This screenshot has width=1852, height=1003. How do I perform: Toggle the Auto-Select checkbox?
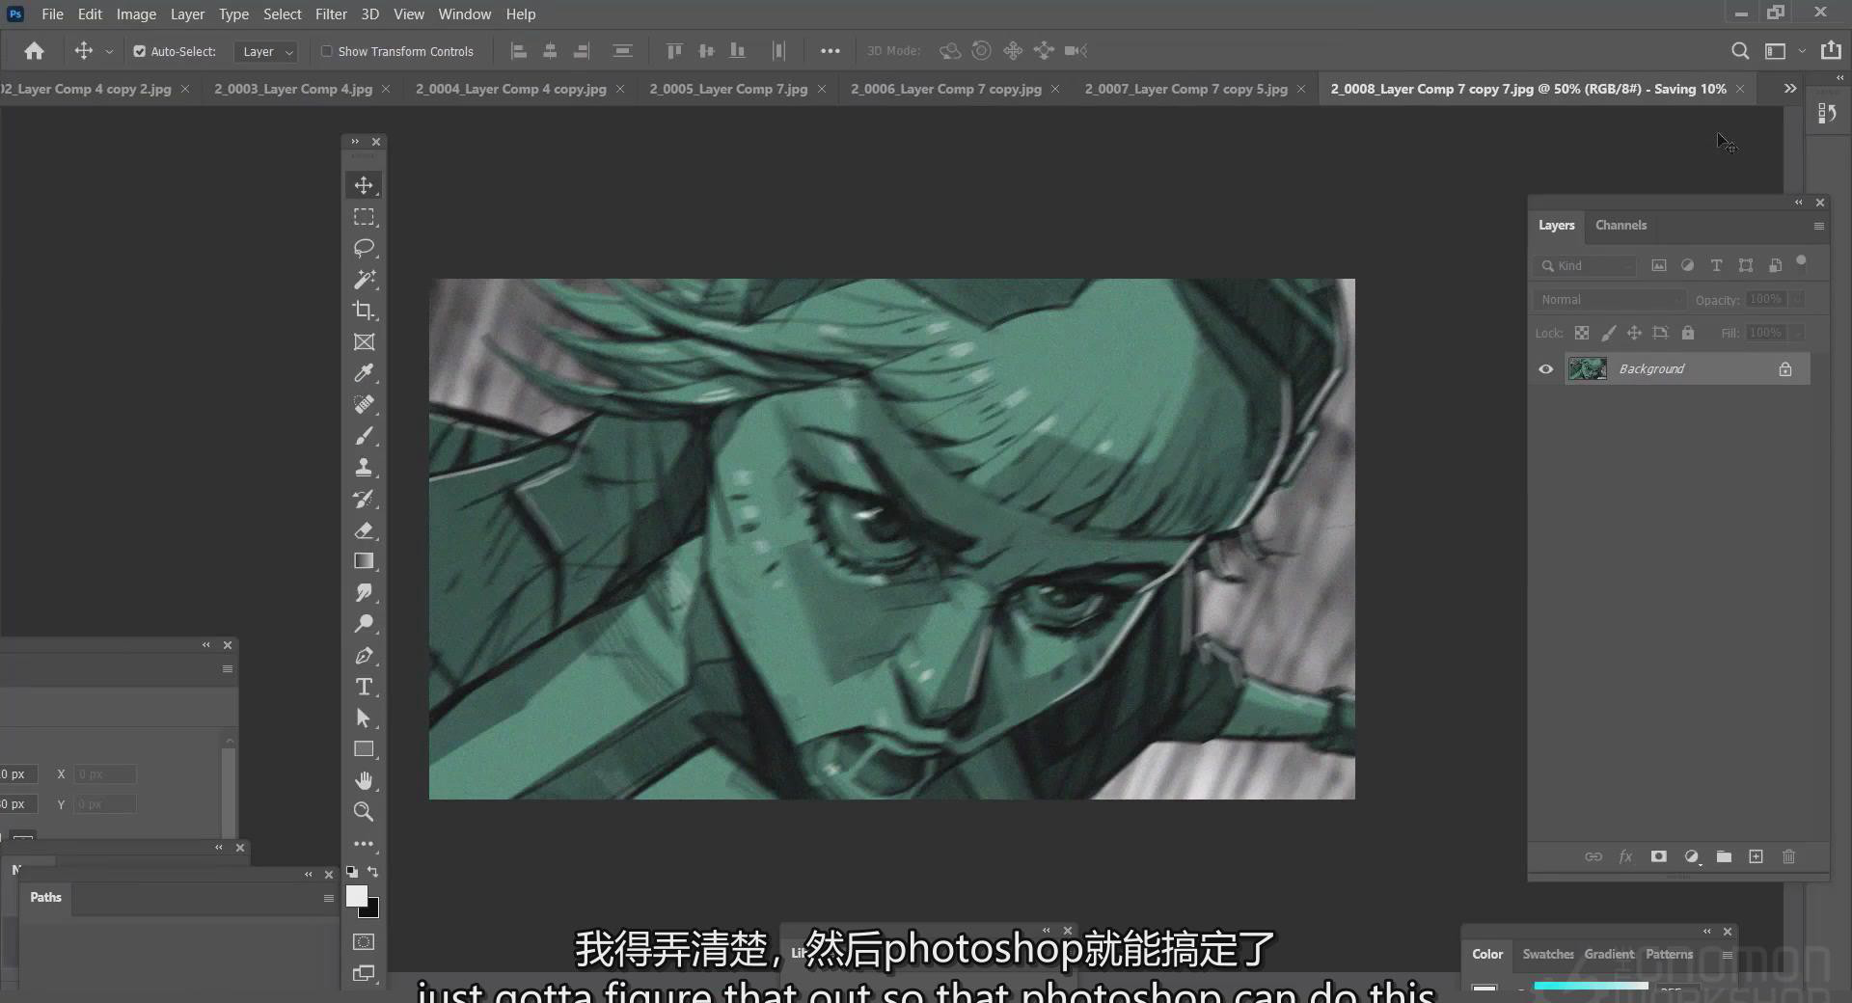pyautogui.click(x=139, y=51)
